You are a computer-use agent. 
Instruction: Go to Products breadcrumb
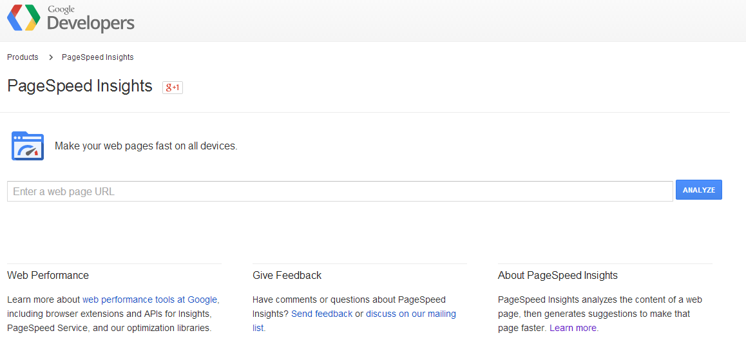coord(23,57)
